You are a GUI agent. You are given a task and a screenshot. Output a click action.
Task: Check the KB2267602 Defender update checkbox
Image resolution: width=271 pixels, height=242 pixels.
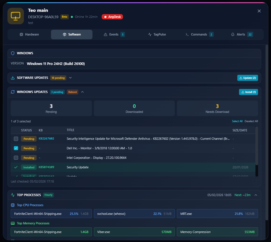point(16,139)
